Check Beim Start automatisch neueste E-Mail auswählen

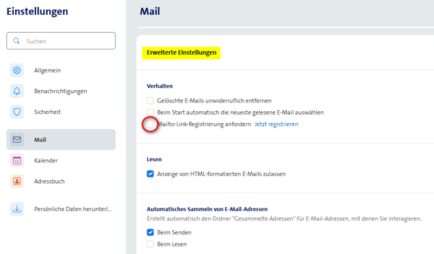coord(150,112)
